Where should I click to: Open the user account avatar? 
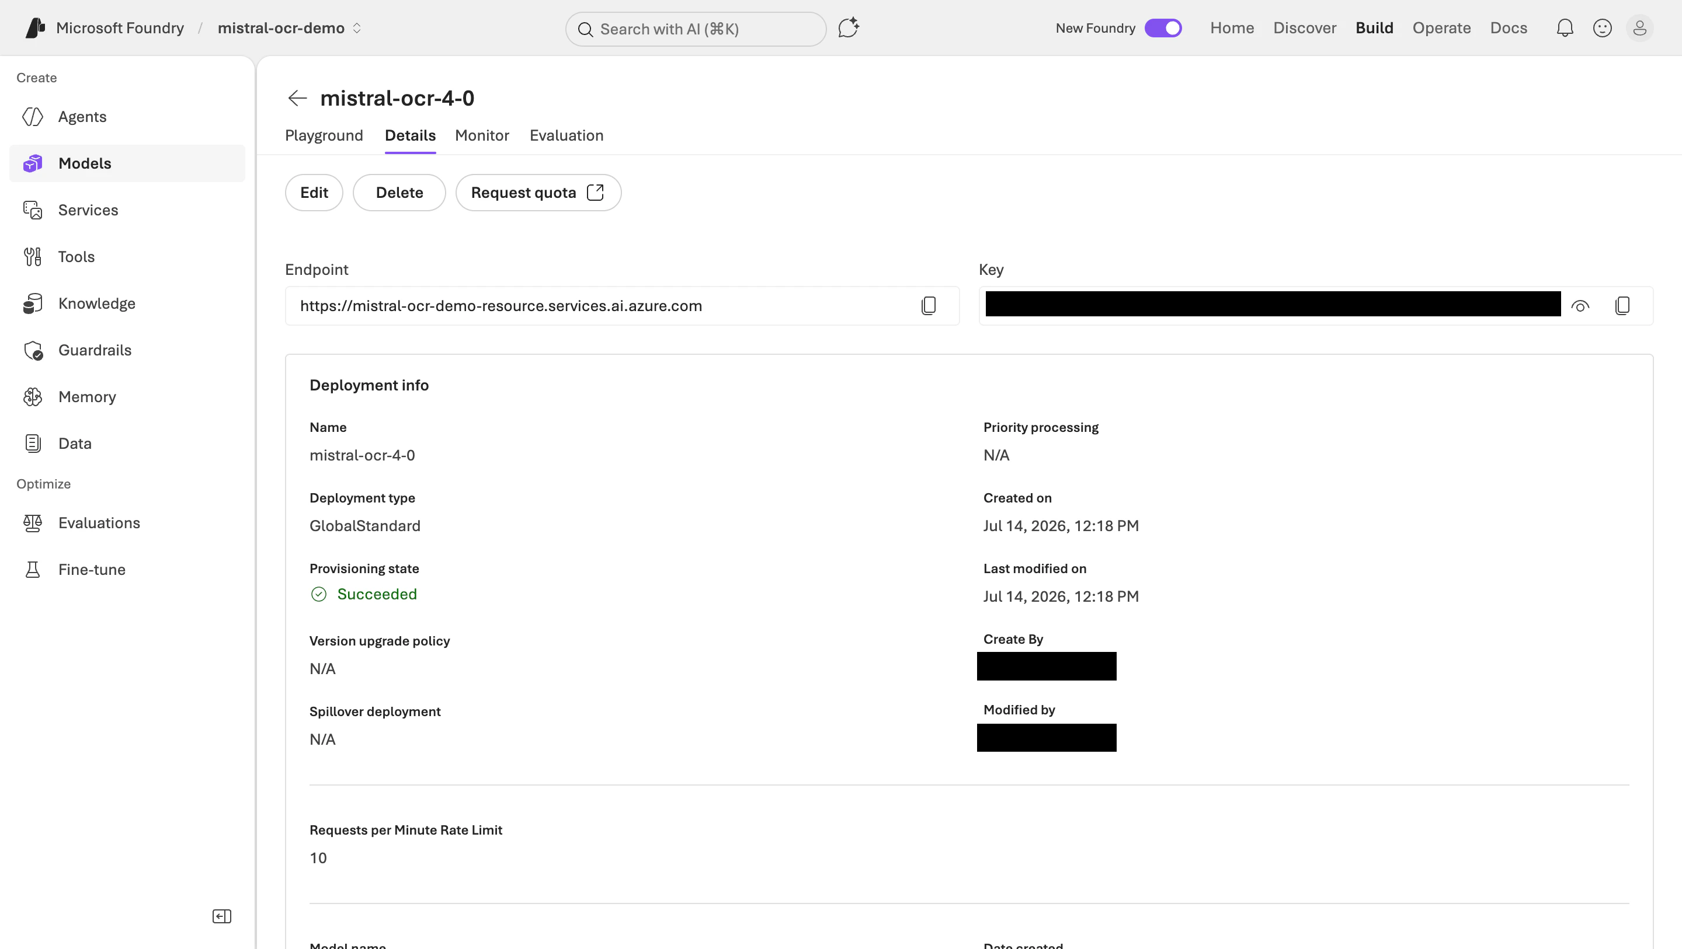(1639, 28)
